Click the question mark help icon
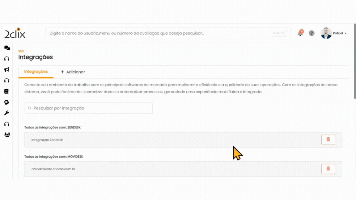The image size is (356, 200). (311, 33)
